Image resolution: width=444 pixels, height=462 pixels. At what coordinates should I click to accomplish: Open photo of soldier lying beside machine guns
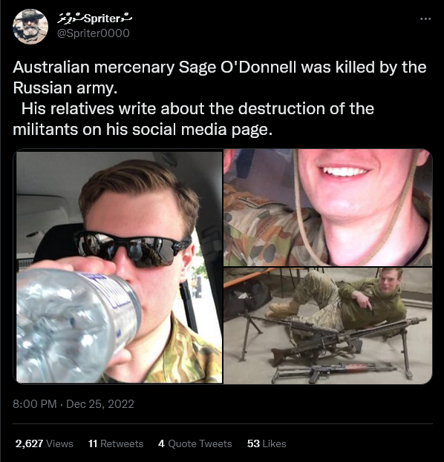(327, 326)
